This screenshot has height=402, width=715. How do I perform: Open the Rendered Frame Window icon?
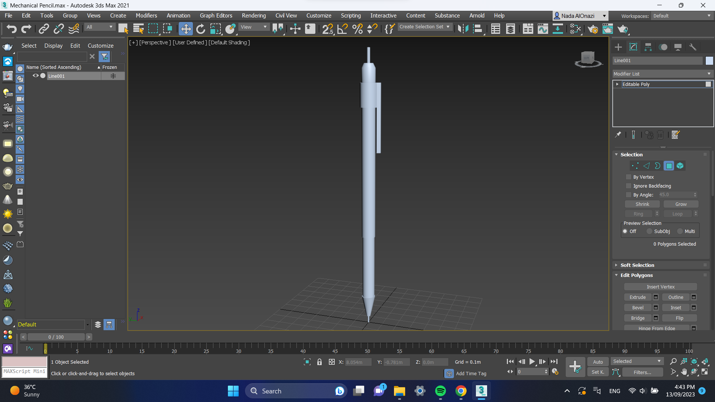[x=608, y=29]
